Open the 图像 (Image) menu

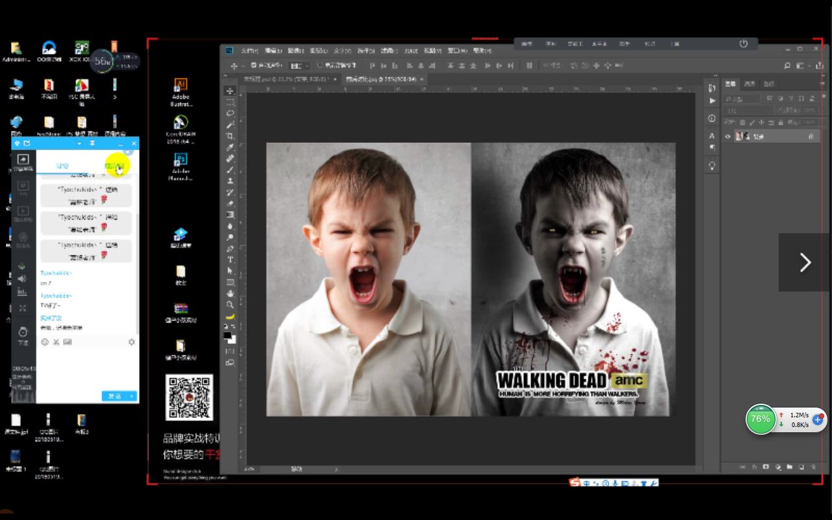coord(296,51)
